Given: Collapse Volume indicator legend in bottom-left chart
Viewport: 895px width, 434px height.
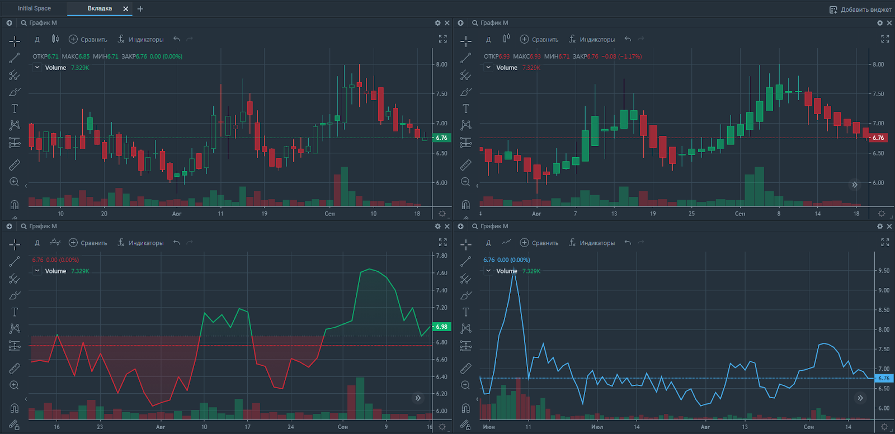Looking at the screenshot, I should point(37,271).
